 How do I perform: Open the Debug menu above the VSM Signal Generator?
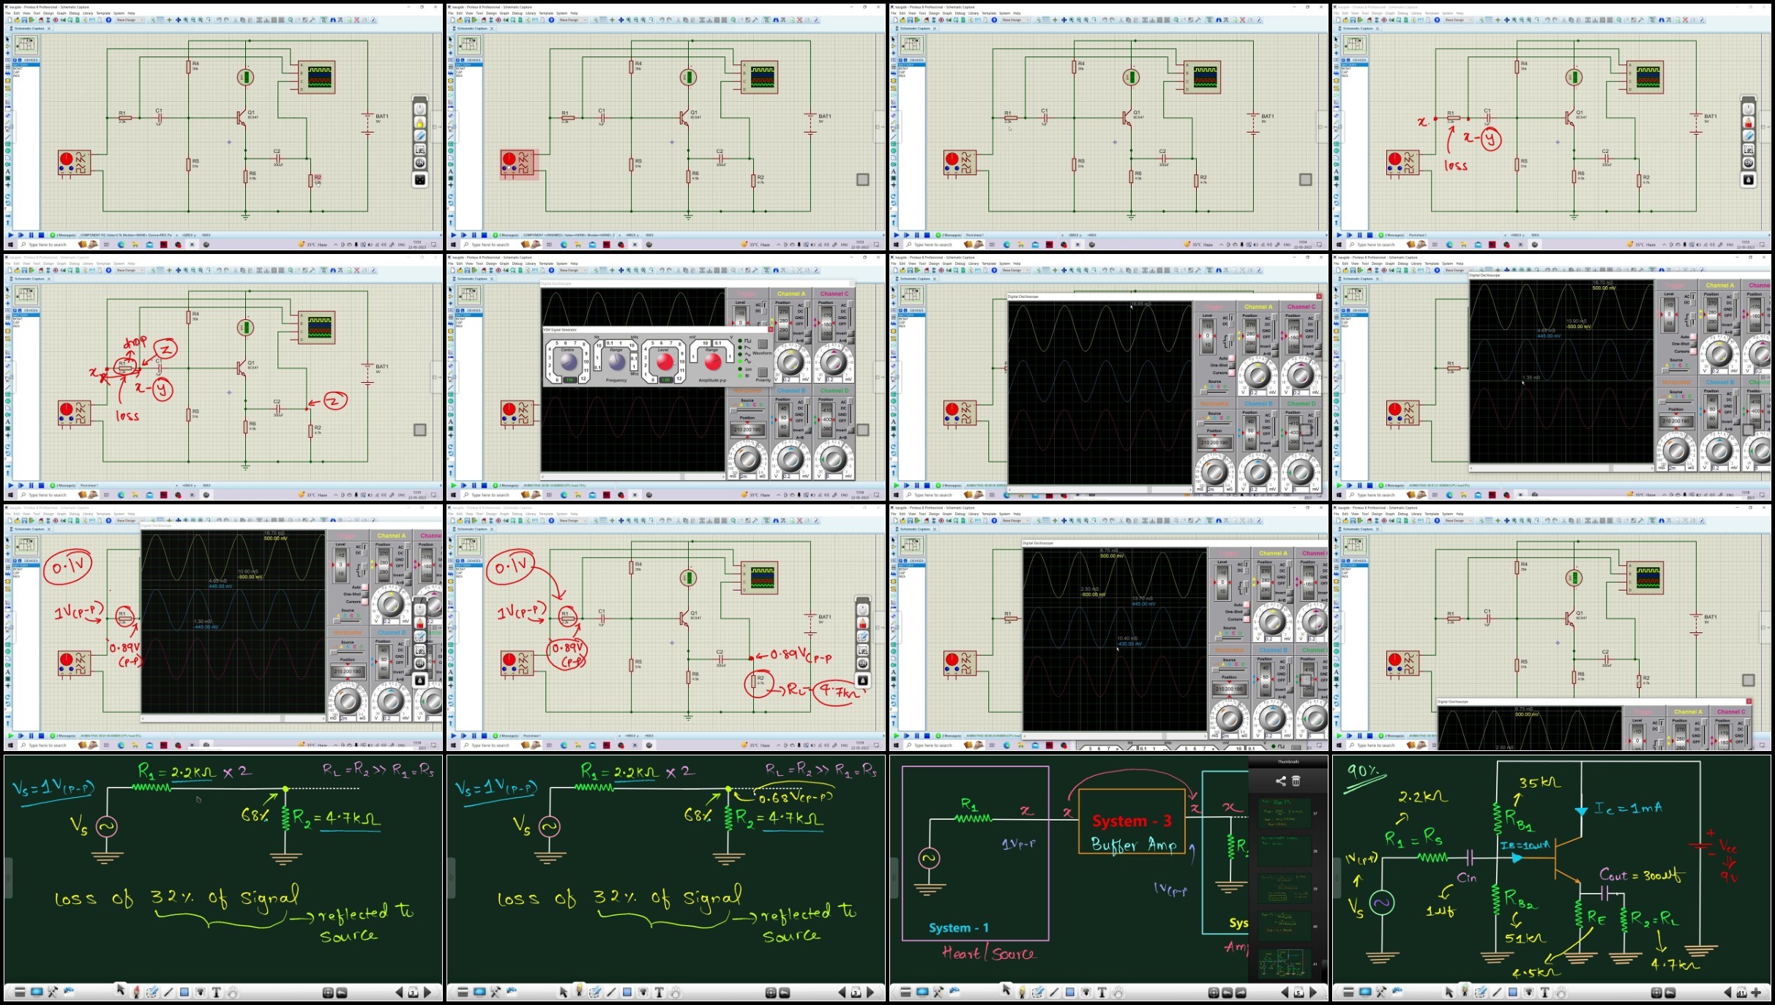518,264
